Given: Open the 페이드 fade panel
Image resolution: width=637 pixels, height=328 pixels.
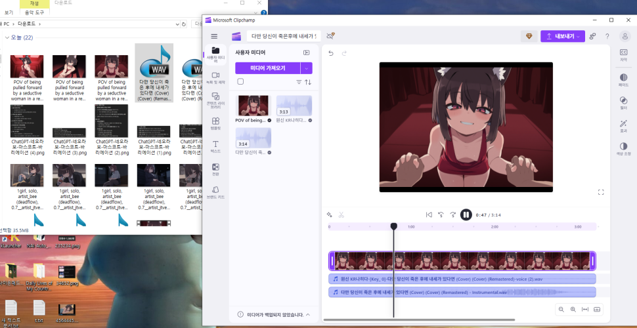Looking at the screenshot, I should 623,79.
